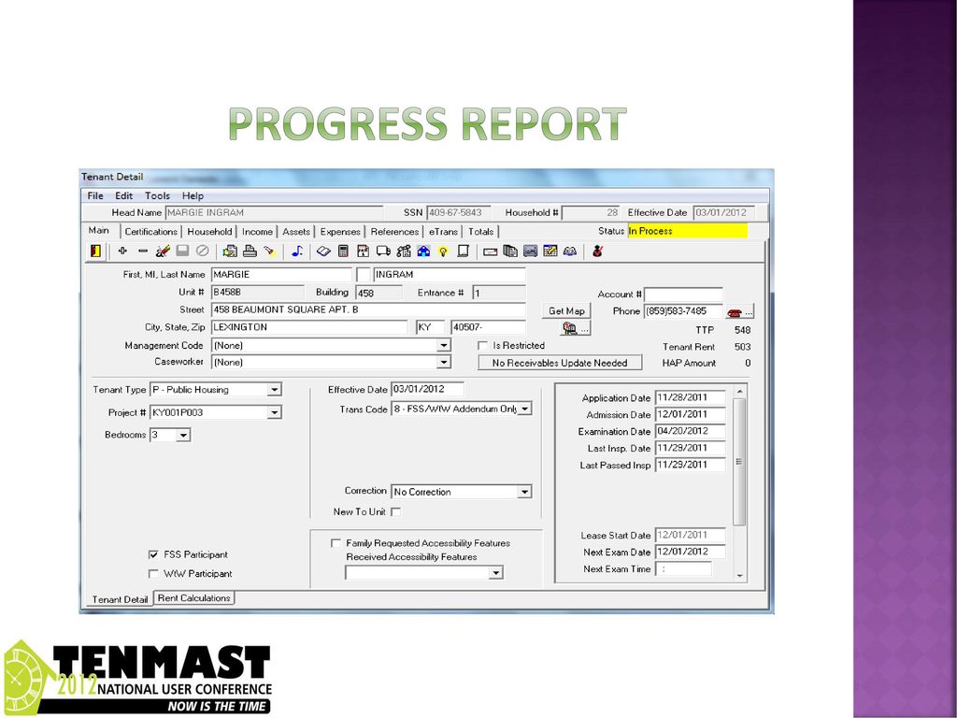Image resolution: width=957 pixels, height=718 pixels.
Task: Click the red telephone icon beside Phone field
Action: point(740,312)
